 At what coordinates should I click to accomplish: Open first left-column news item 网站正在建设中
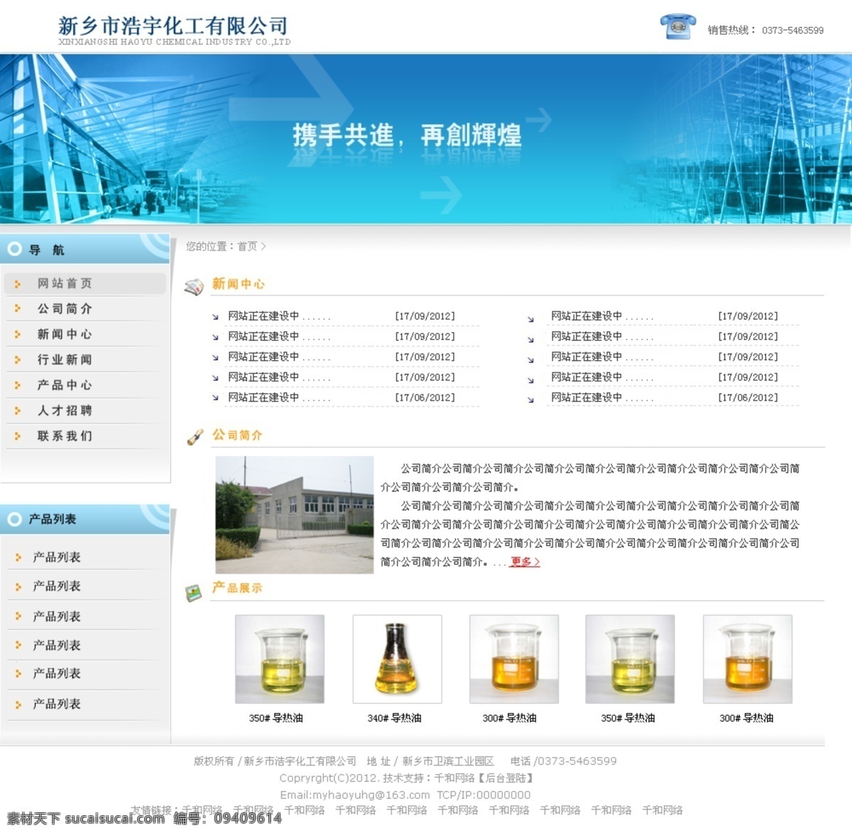pos(279,316)
